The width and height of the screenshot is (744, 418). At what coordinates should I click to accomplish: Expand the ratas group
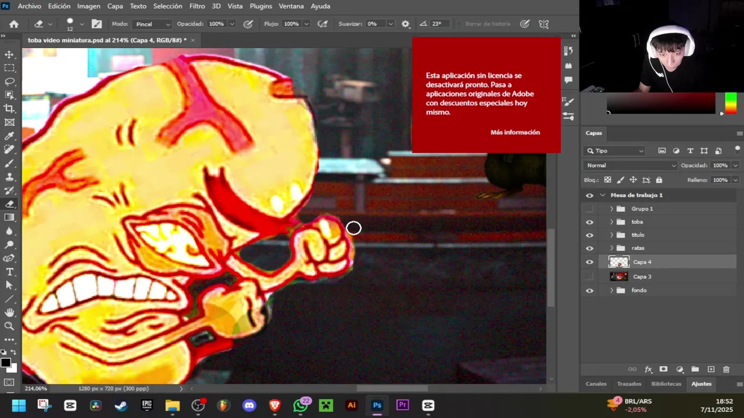(x=611, y=248)
